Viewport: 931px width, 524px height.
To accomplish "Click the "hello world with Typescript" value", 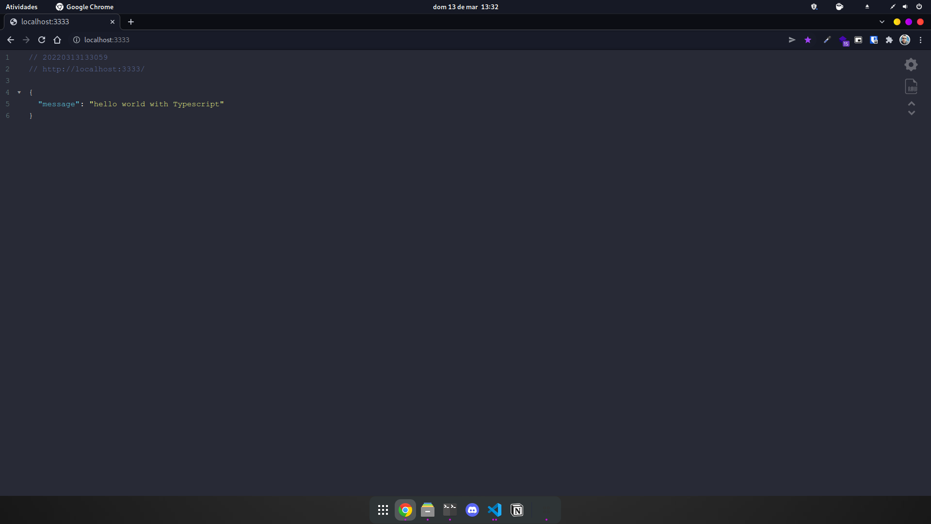I will (x=157, y=104).
